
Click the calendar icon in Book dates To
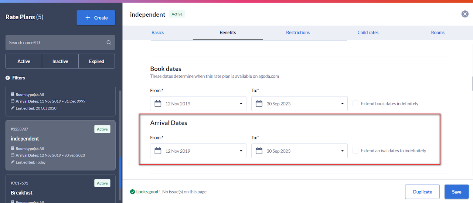[259, 104]
